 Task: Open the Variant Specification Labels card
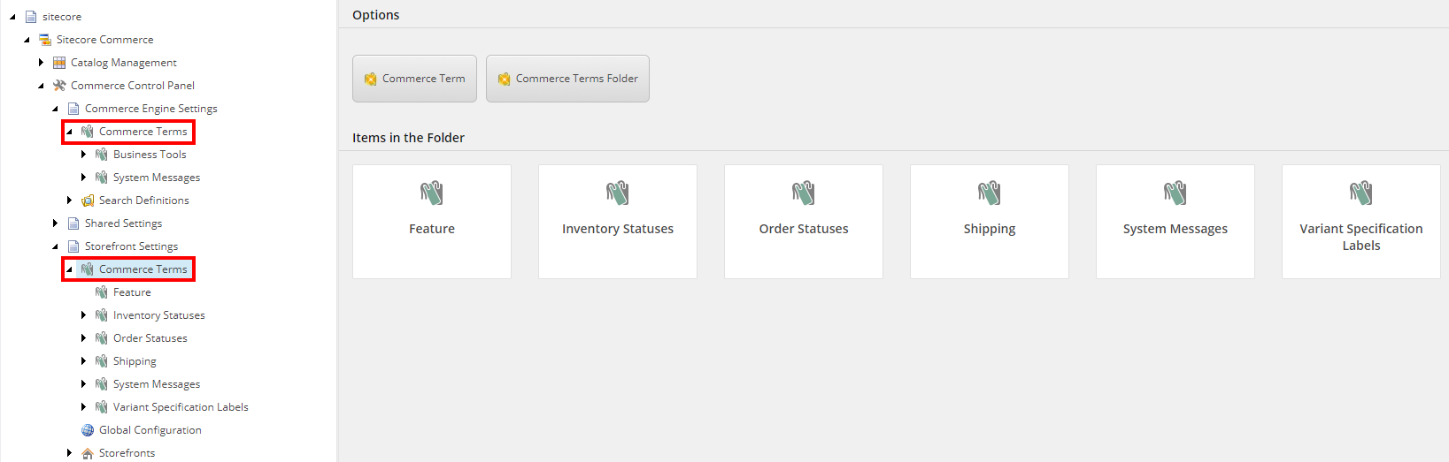coord(1361,222)
